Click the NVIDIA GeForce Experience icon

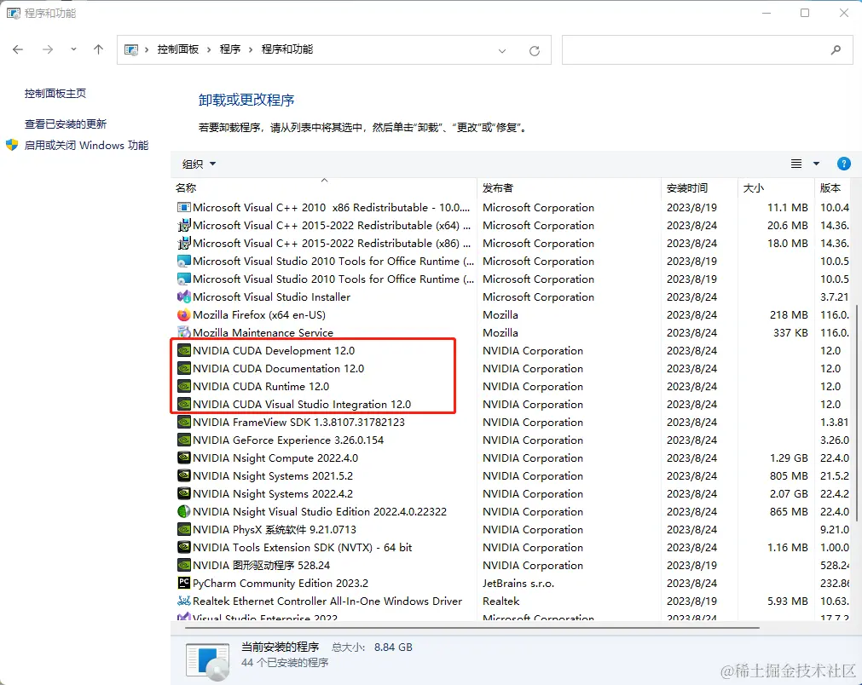pyautogui.click(x=182, y=440)
